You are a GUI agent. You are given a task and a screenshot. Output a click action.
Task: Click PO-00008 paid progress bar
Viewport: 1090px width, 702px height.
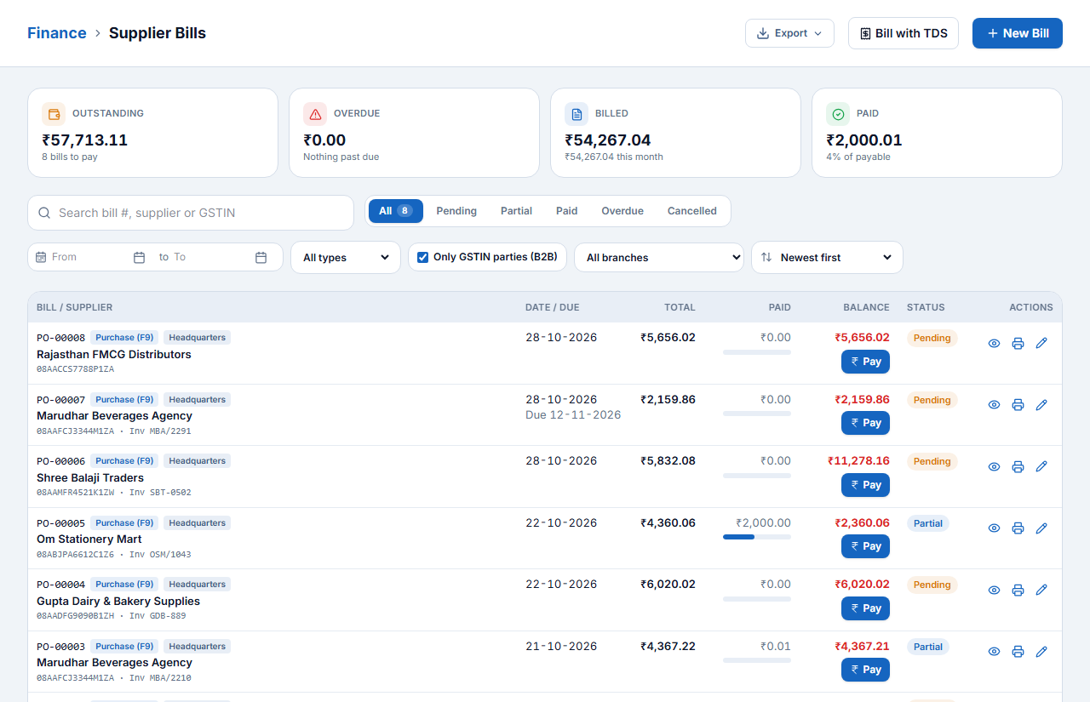pyautogui.click(x=757, y=352)
